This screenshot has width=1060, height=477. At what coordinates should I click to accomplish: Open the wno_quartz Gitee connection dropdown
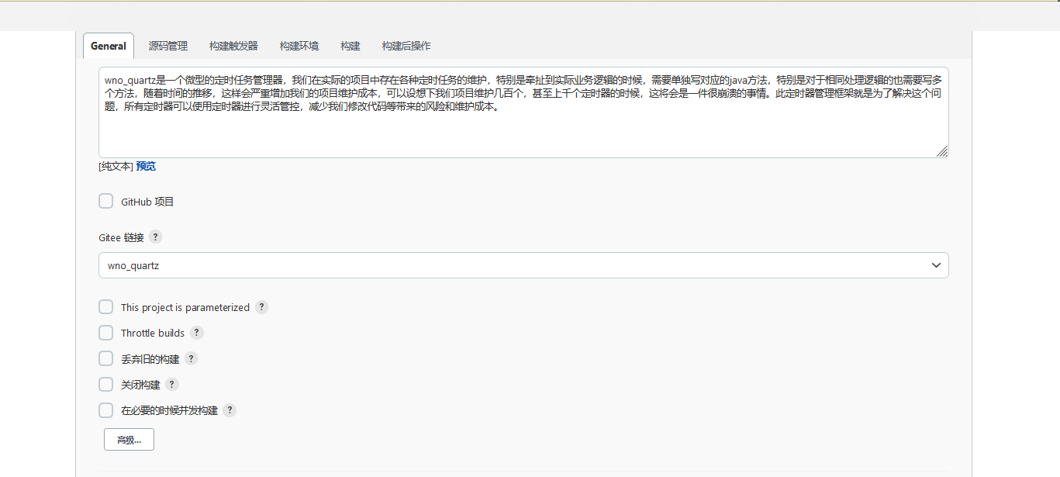pyautogui.click(x=523, y=265)
